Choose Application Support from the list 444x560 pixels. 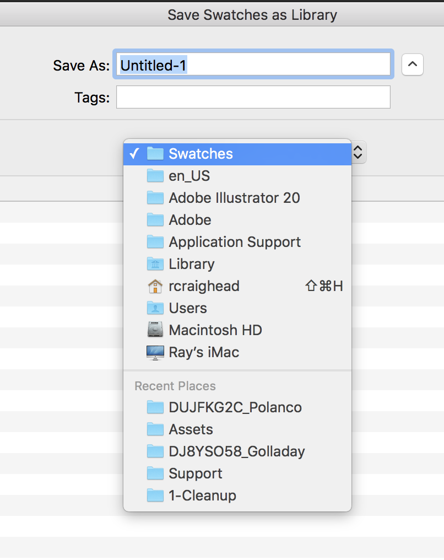coord(235,242)
